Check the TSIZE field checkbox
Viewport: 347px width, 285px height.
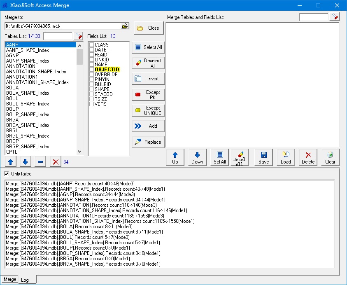click(91, 99)
